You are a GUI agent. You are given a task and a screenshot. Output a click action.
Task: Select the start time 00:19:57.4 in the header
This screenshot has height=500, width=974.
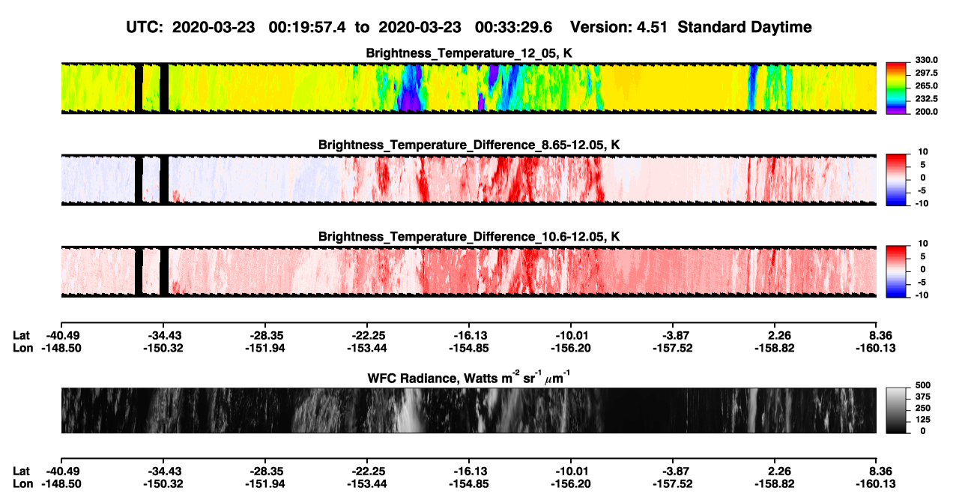pos(309,27)
